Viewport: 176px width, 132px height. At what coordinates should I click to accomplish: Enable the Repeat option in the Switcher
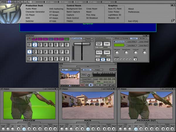click(88, 38)
